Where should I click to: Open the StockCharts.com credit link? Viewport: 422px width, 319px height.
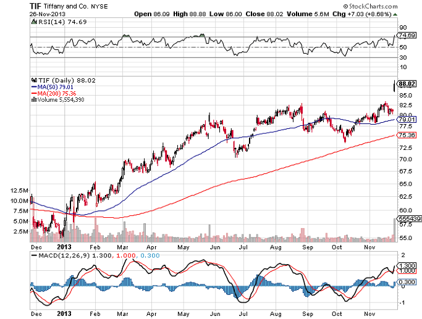coord(370,6)
